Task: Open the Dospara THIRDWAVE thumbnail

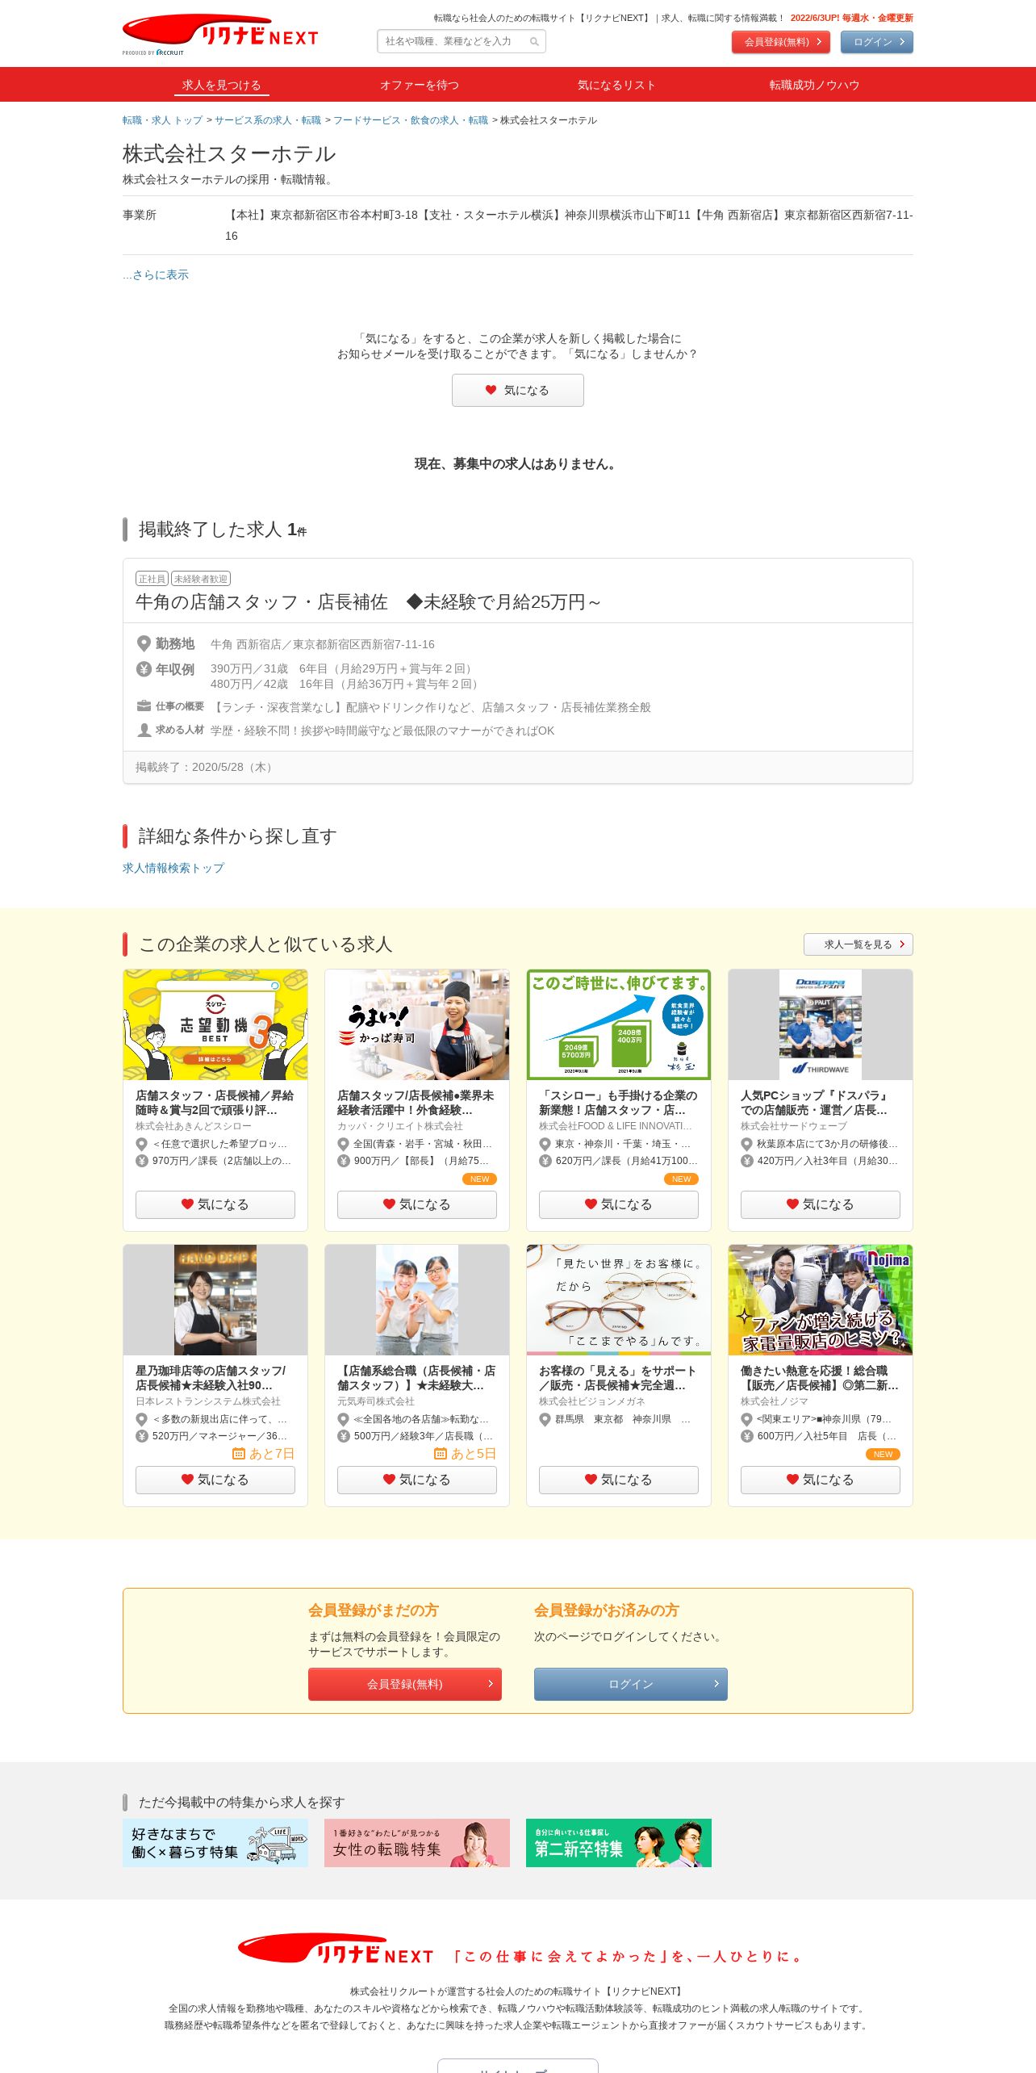Action: pyautogui.click(x=821, y=1024)
